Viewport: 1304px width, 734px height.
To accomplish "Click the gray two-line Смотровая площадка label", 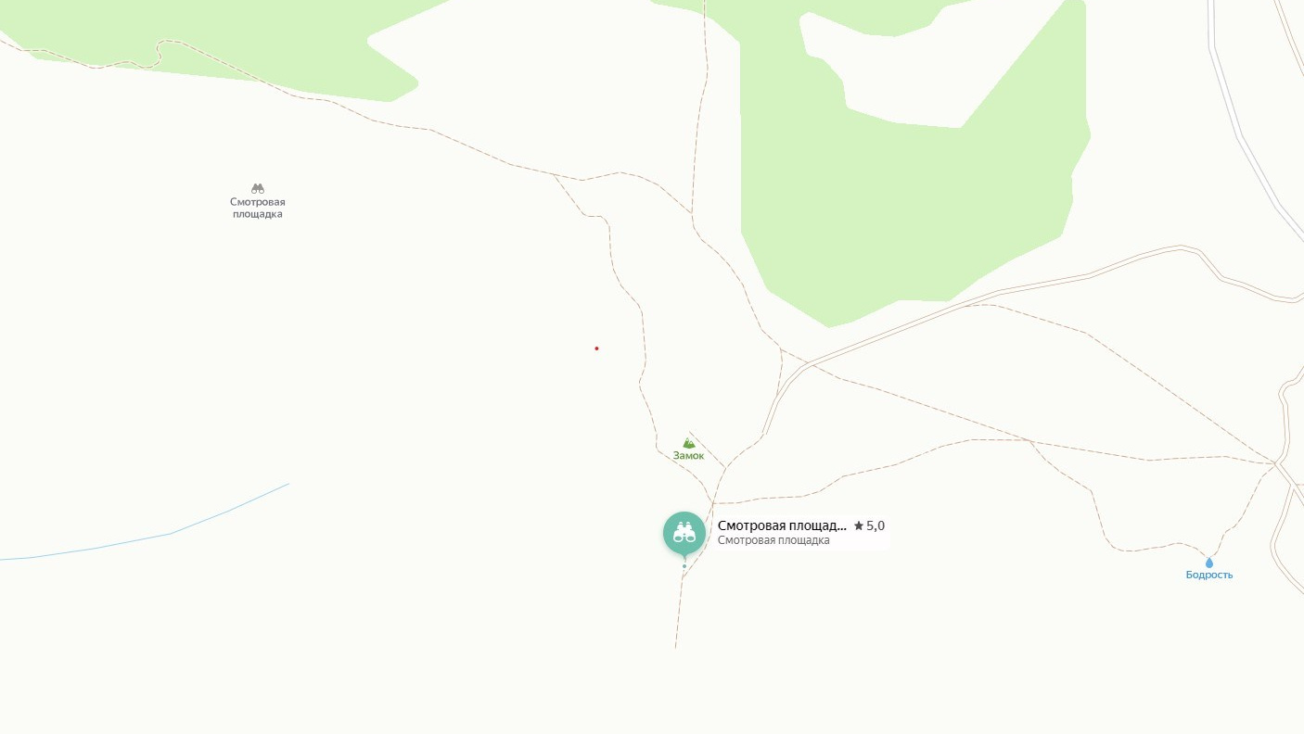I will pyautogui.click(x=258, y=208).
